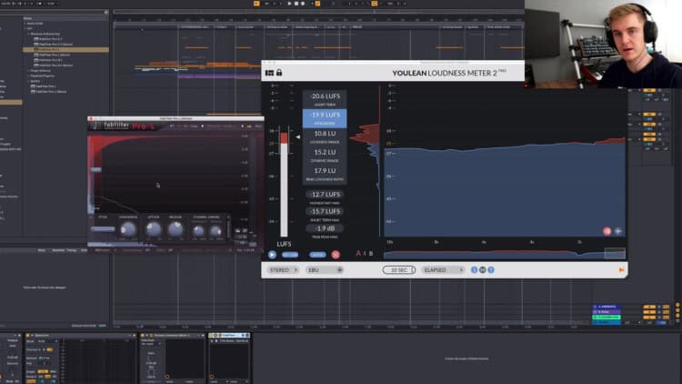
Task: Click Ableton transport play button
Action: [290, 4]
